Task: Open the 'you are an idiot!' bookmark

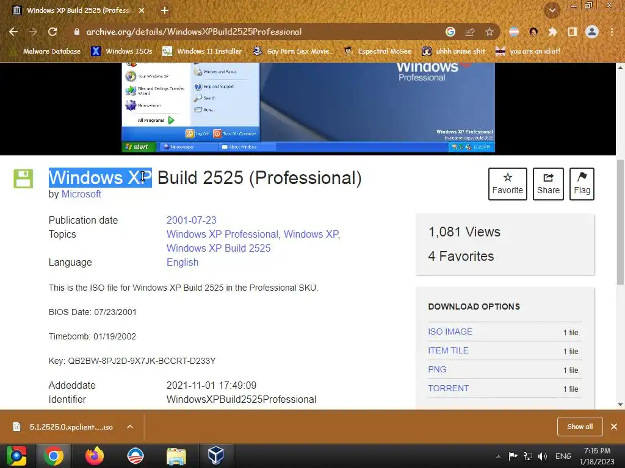Action: click(x=528, y=51)
